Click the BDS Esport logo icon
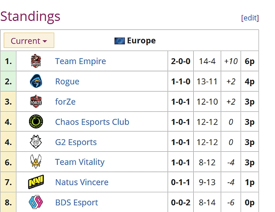 (36, 203)
